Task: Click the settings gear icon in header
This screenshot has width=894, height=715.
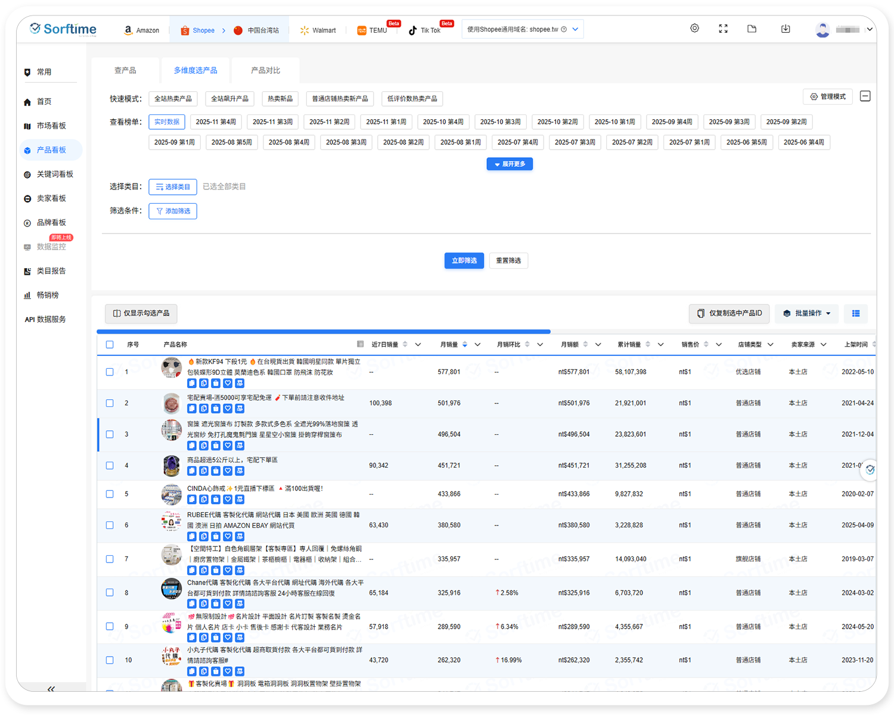Action: coord(694,29)
